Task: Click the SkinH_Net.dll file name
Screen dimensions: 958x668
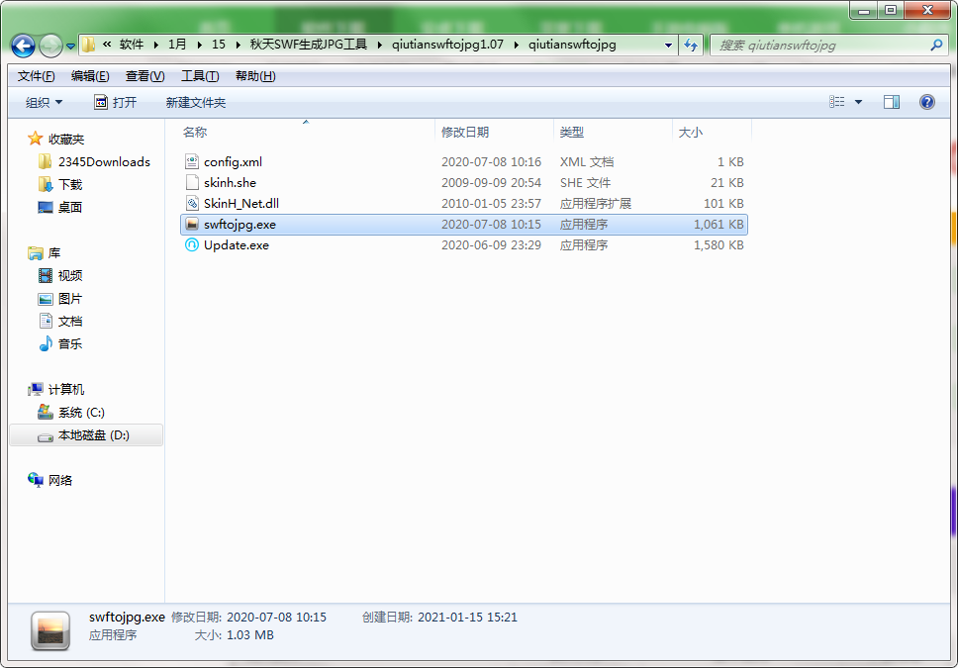Action: pyautogui.click(x=241, y=204)
